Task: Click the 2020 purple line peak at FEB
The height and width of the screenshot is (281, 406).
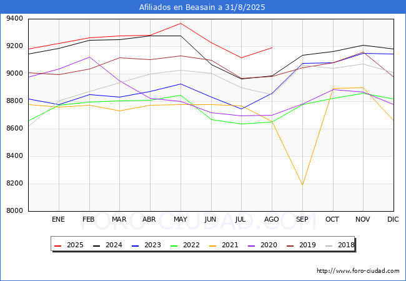Action: [89, 57]
